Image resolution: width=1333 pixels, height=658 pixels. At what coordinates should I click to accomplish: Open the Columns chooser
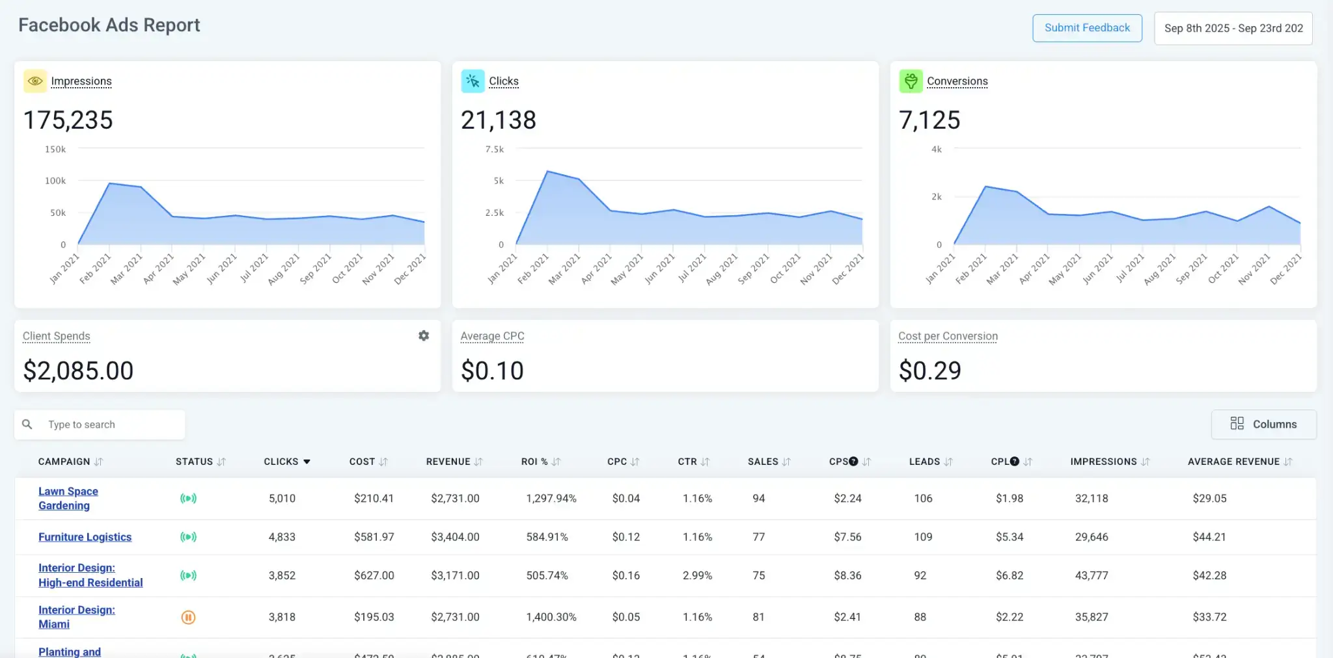(1263, 424)
